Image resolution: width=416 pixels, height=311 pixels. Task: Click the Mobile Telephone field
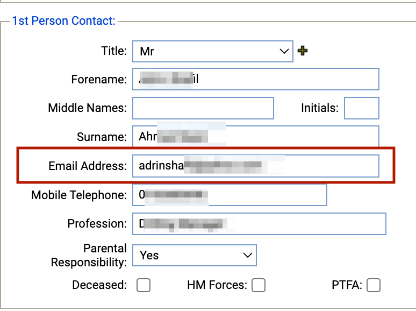tap(229, 195)
